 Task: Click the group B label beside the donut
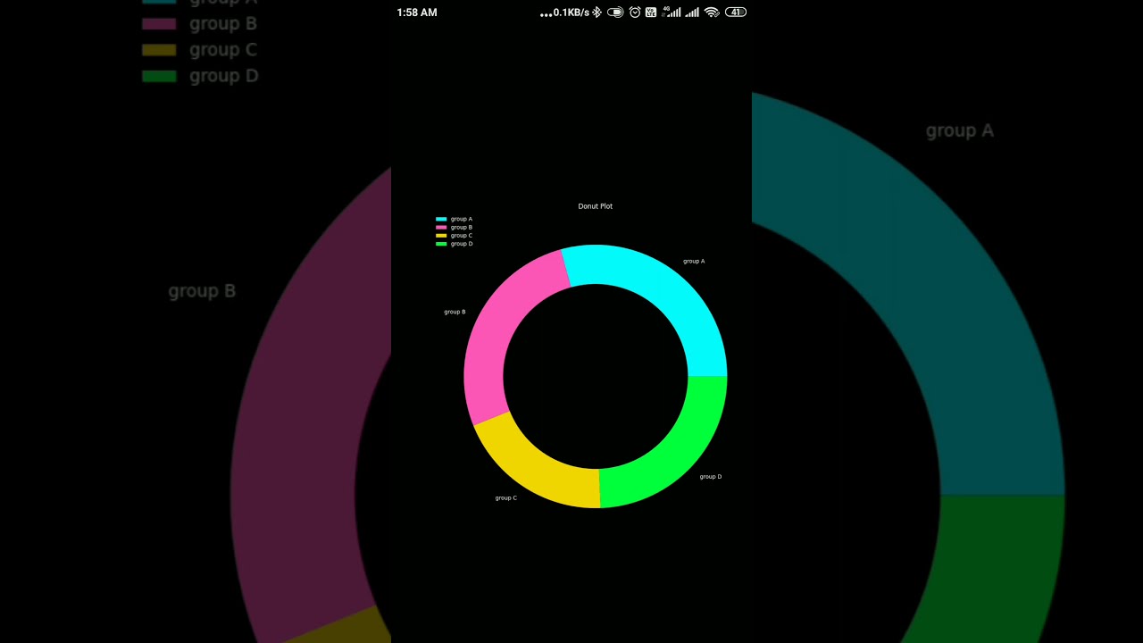455,312
